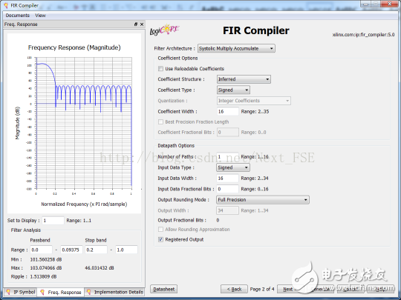This screenshot has height=300, width=401.
Task: Open the Filter Architecture dropdown
Action: [x=236, y=48]
